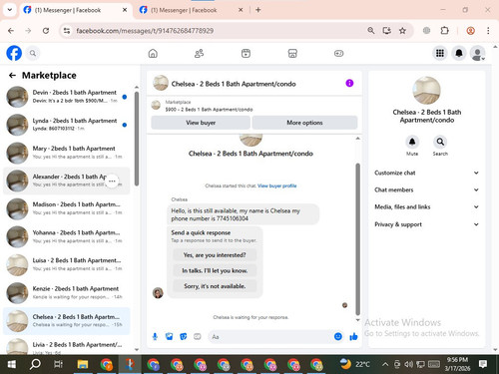Bookmark this page with the star icon
Screen dimensions: 499x374
402,31
